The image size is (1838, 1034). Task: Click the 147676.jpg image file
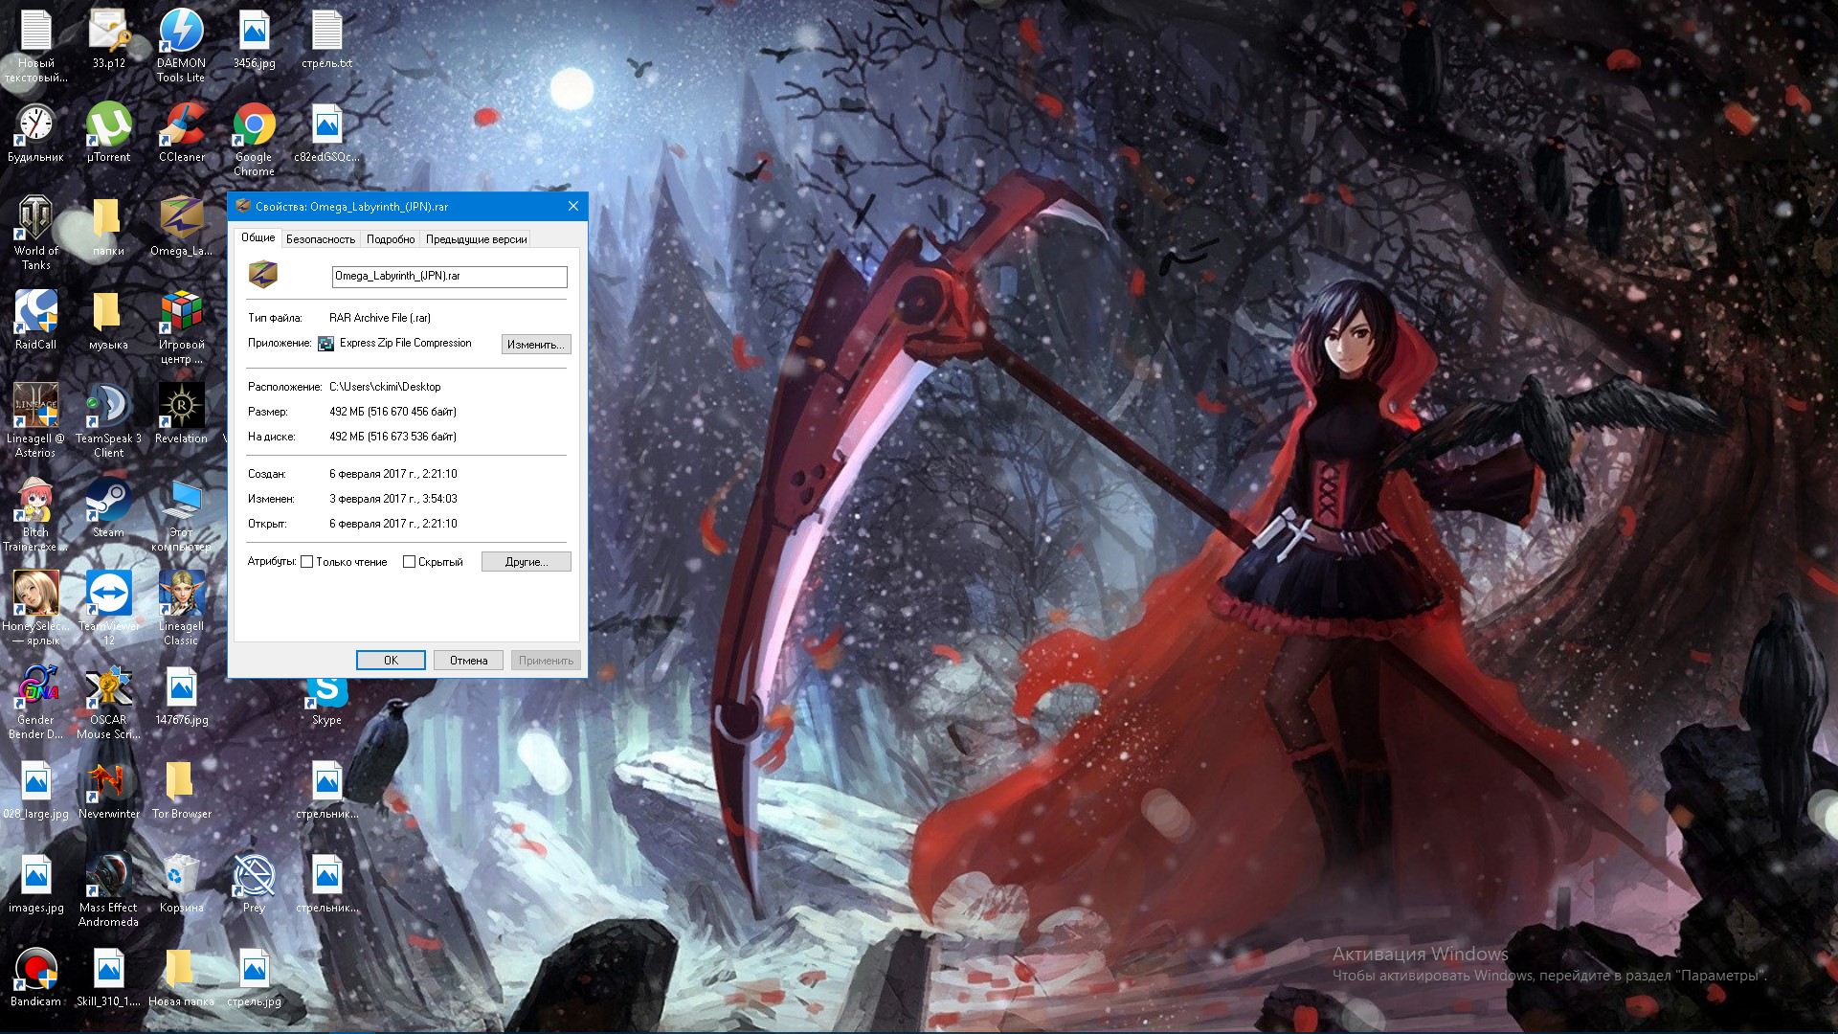181,695
